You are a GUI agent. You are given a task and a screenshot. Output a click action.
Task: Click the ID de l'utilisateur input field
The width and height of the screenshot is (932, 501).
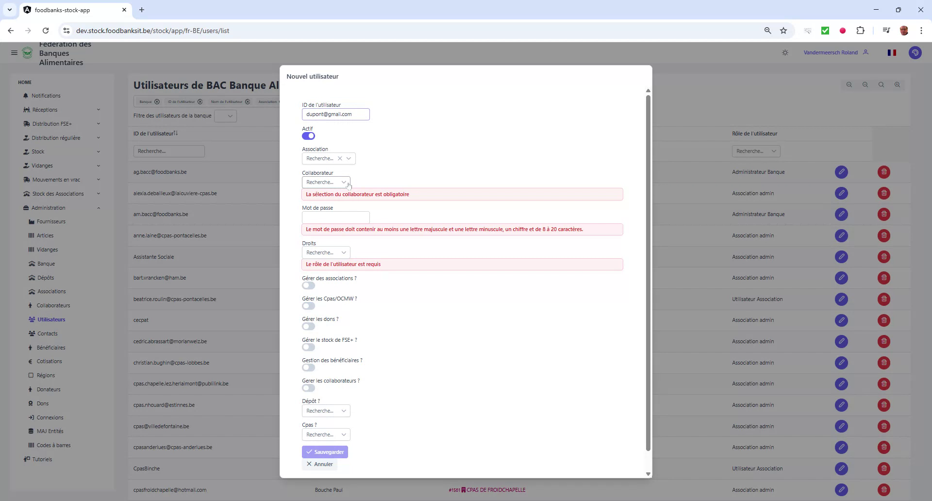click(335, 114)
